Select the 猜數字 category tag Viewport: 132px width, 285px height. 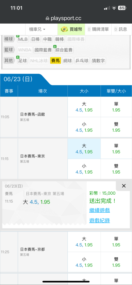(x=98, y=60)
